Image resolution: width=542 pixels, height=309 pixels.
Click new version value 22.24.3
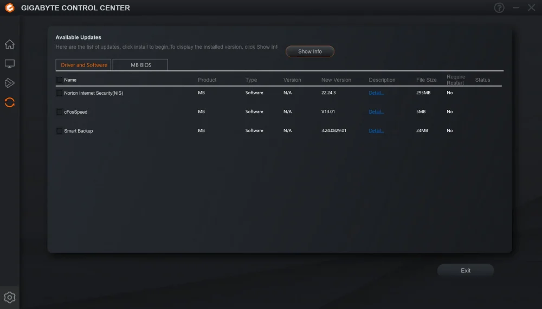(x=328, y=93)
